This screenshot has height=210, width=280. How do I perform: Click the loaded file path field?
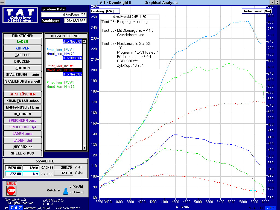[64, 15]
